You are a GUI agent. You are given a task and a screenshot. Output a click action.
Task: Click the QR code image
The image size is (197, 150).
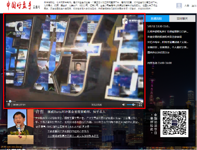174,123
